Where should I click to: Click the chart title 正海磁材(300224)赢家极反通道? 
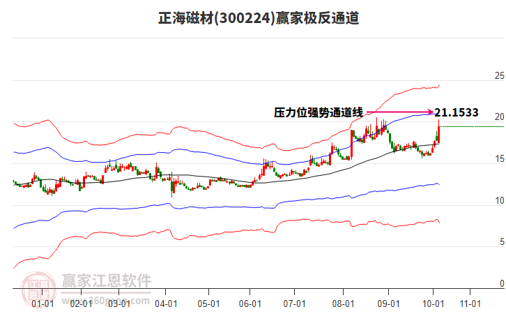(259, 18)
